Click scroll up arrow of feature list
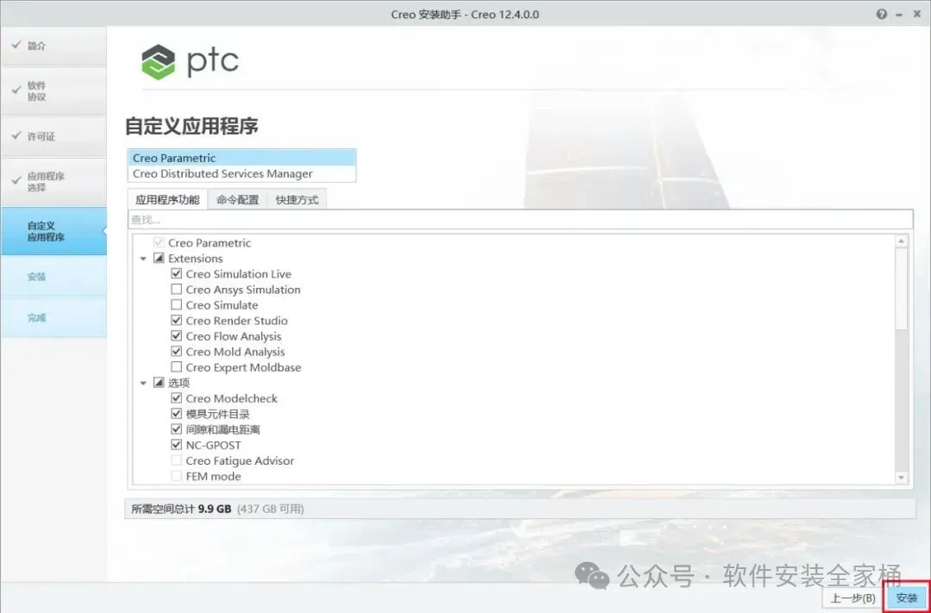The height and width of the screenshot is (613, 931). pos(902,241)
